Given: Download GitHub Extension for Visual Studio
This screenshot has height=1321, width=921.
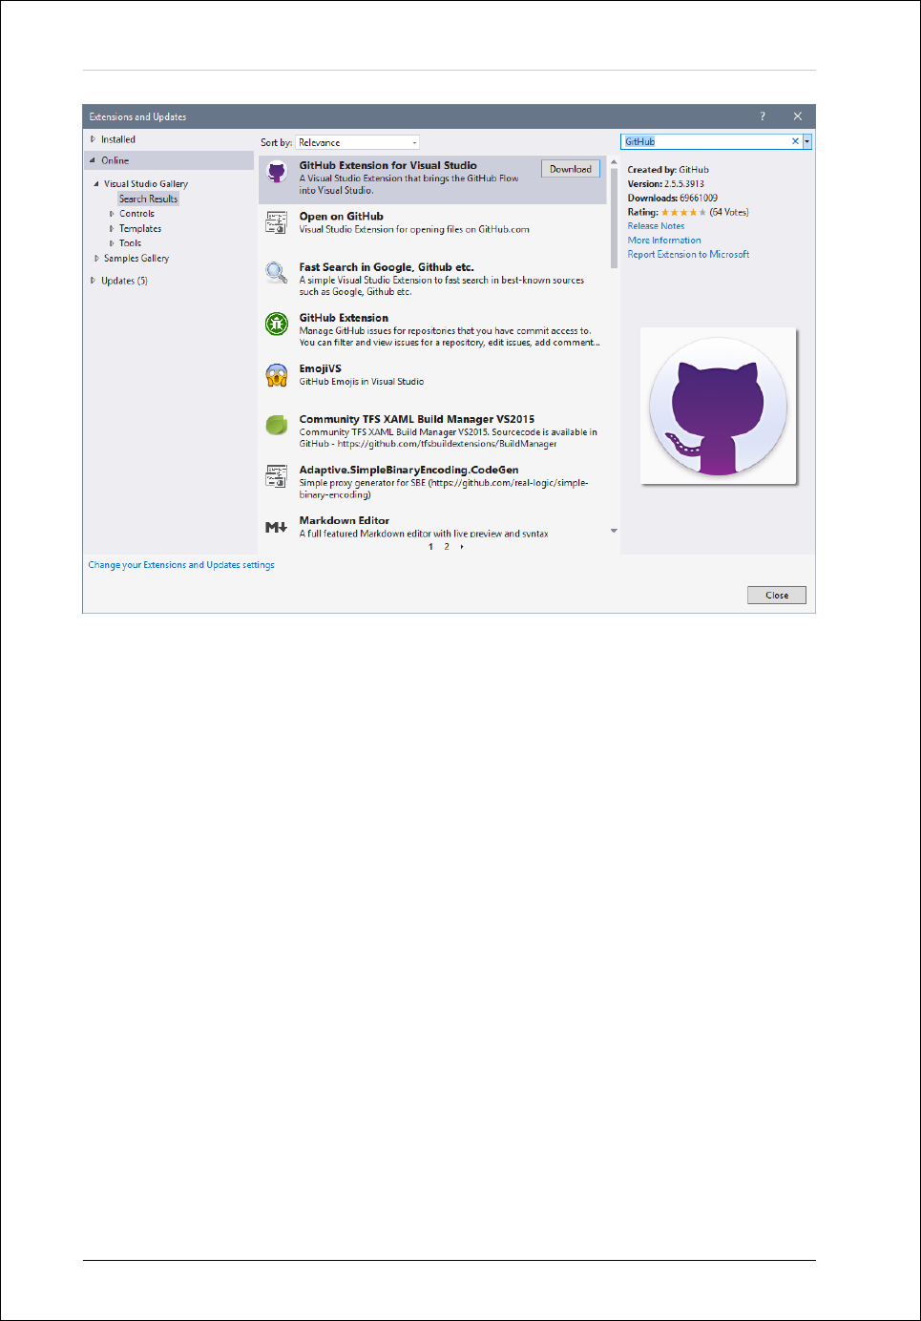Looking at the screenshot, I should coord(571,169).
